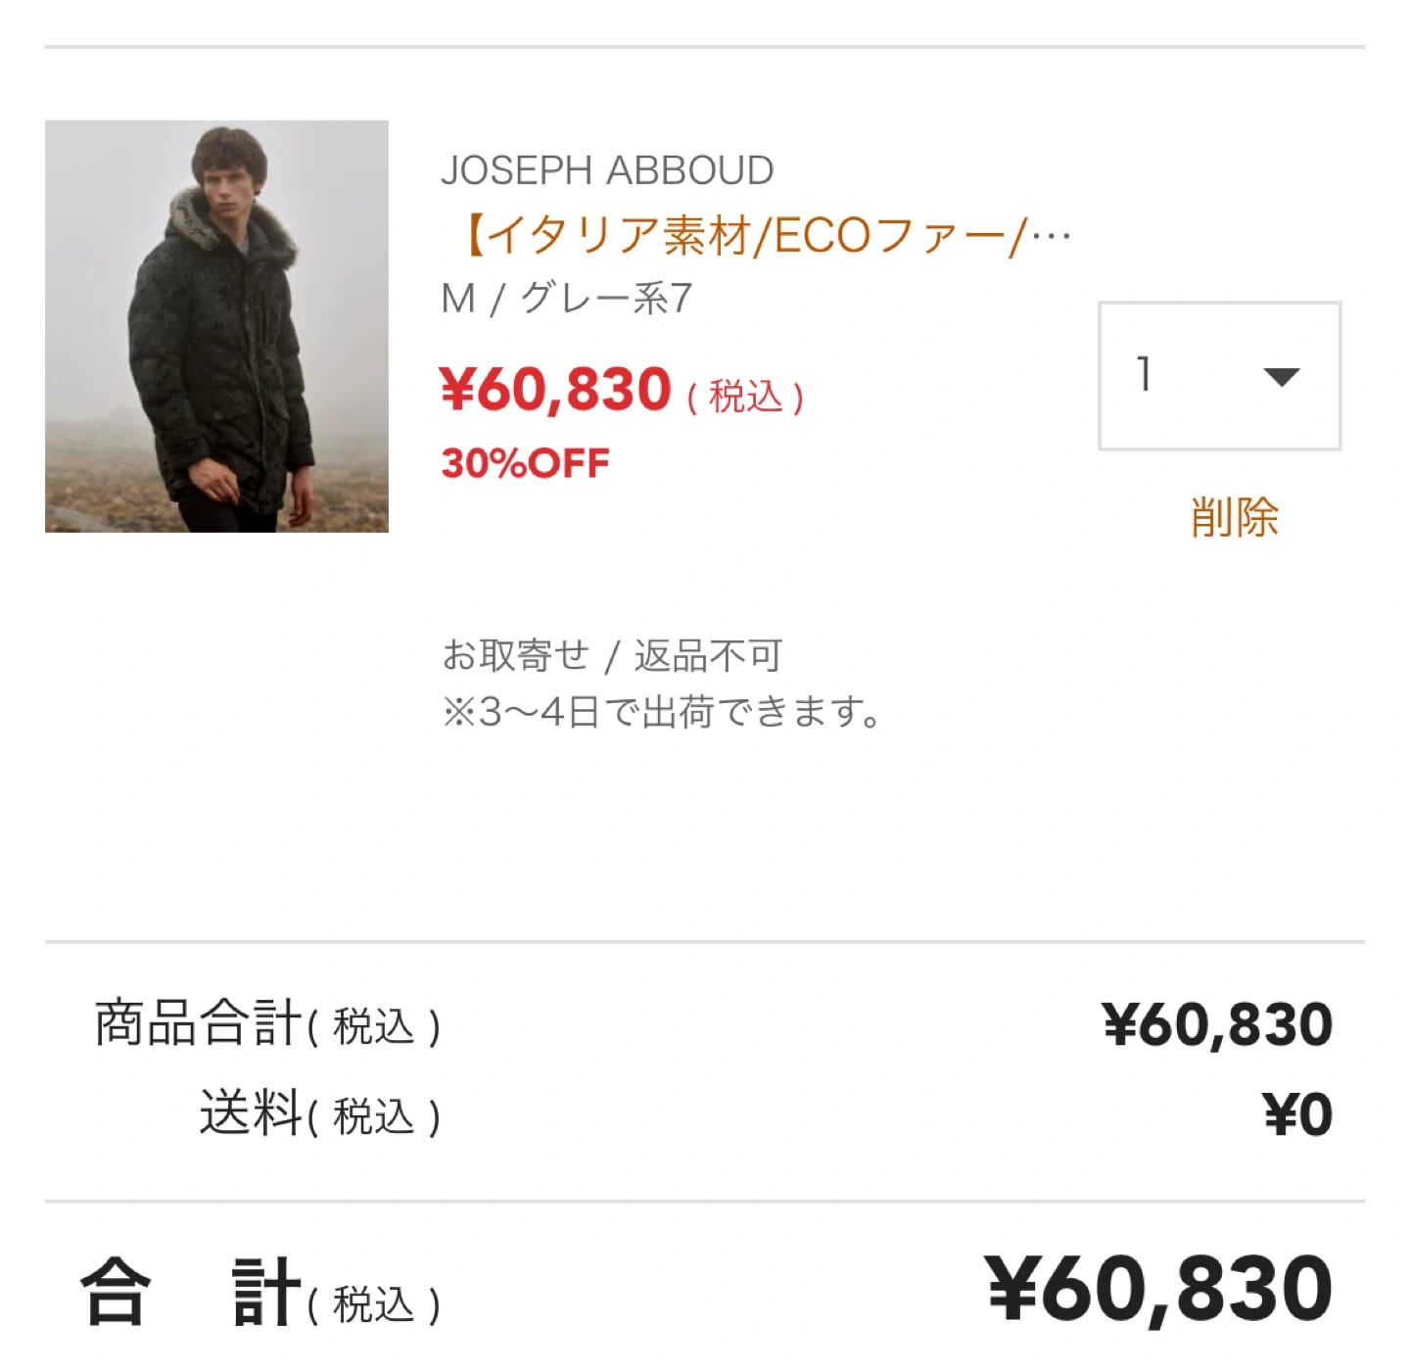Select the quantity value 1 in the selector
This screenshot has height=1371, width=1410.
coord(1144,374)
